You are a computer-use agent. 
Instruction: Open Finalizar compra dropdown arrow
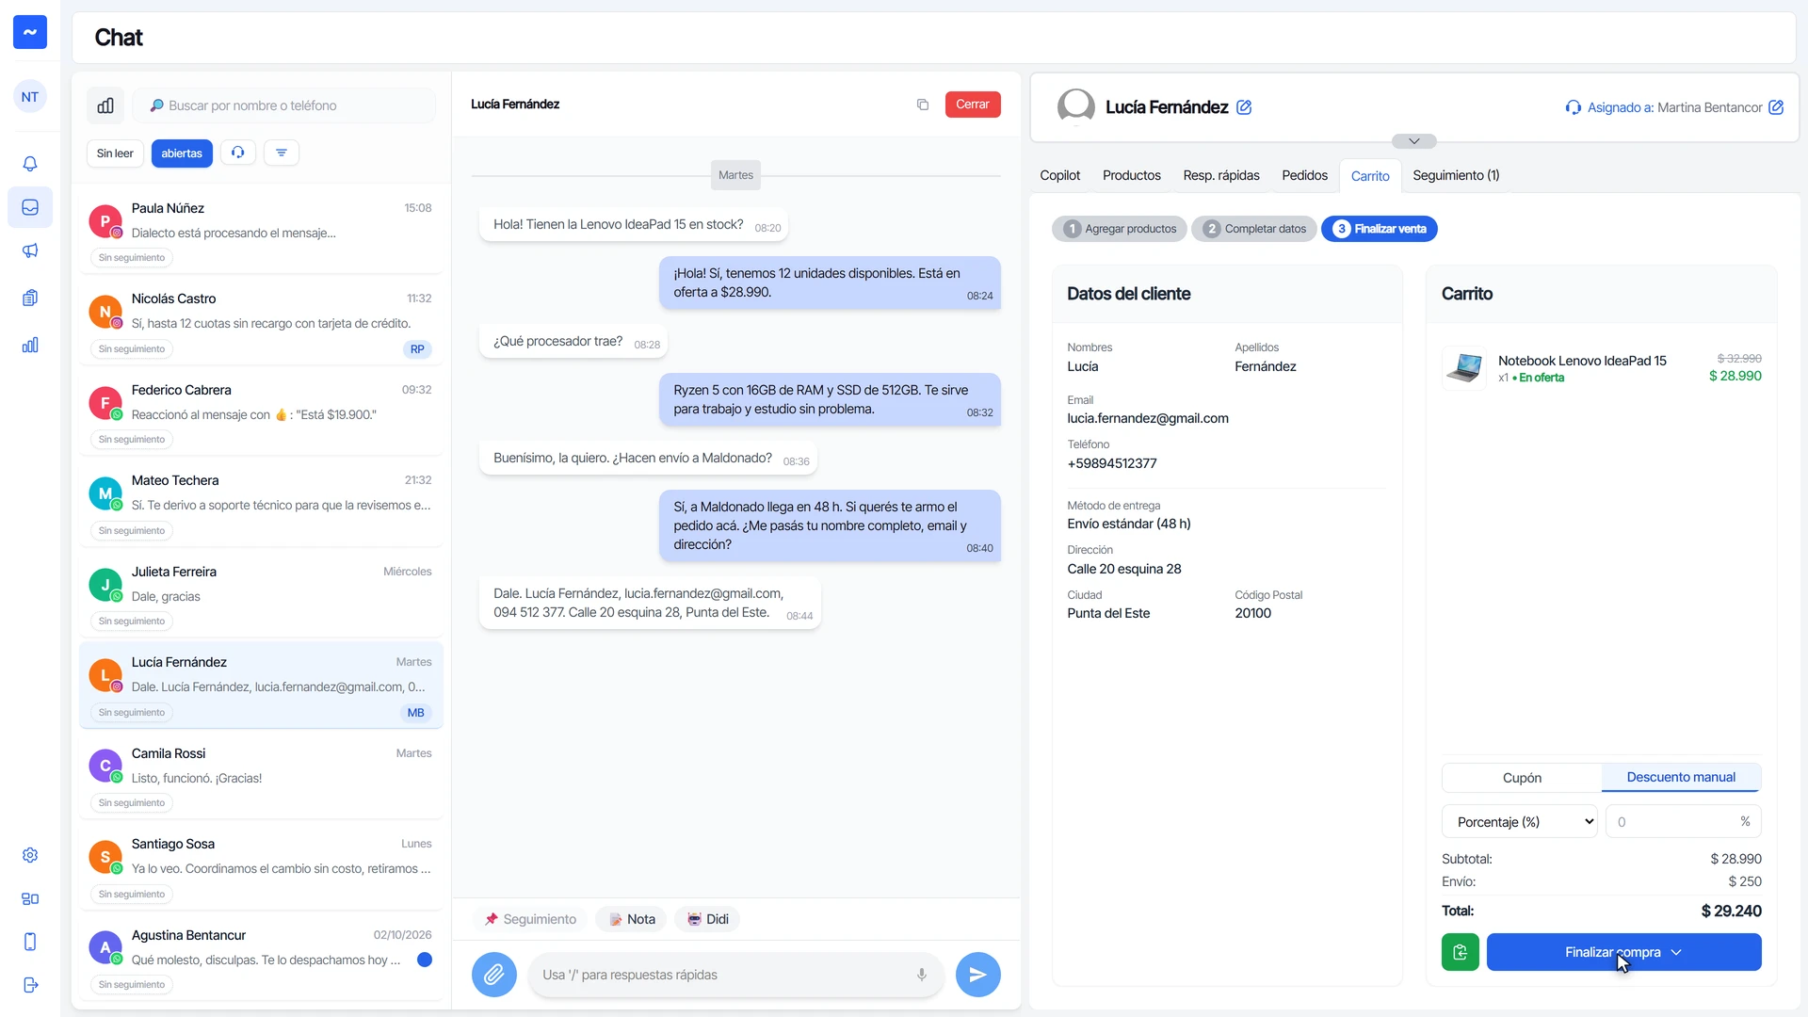(x=1676, y=952)
